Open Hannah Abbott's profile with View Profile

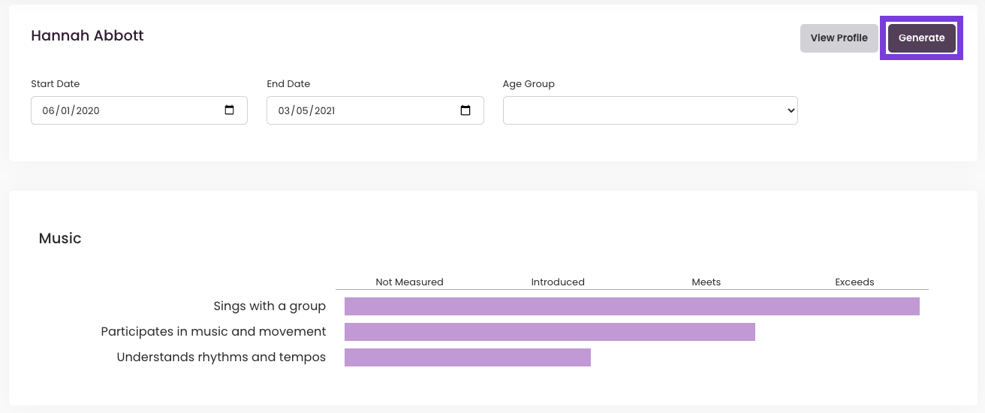pyautogui.click(x=839, y=38)
